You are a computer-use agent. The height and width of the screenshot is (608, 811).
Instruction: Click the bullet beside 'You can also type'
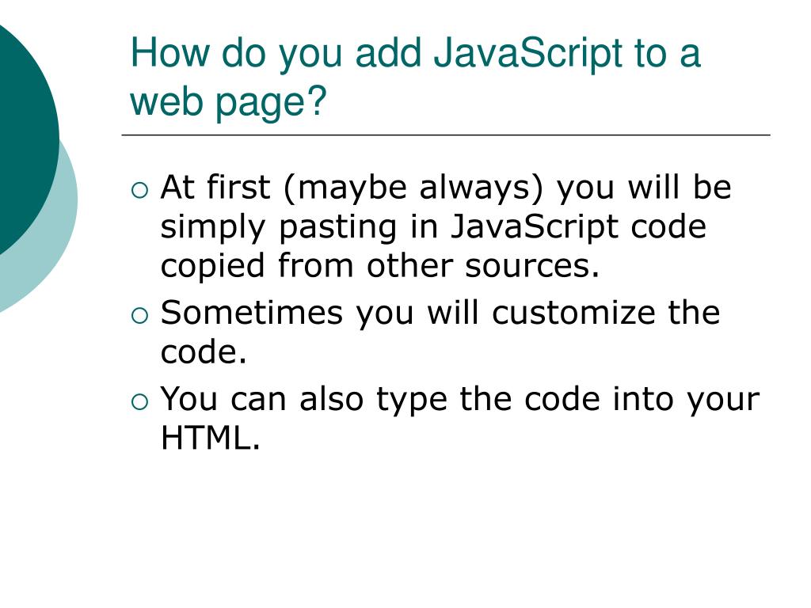tap(139, 401)
